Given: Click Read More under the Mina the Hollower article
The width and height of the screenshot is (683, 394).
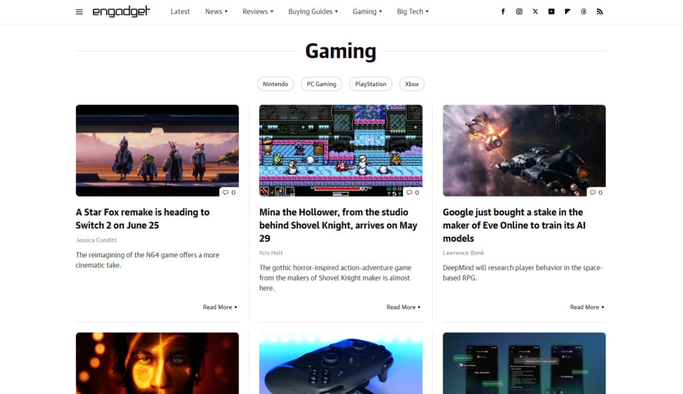Looking at the screenshot, I should 404,307.
